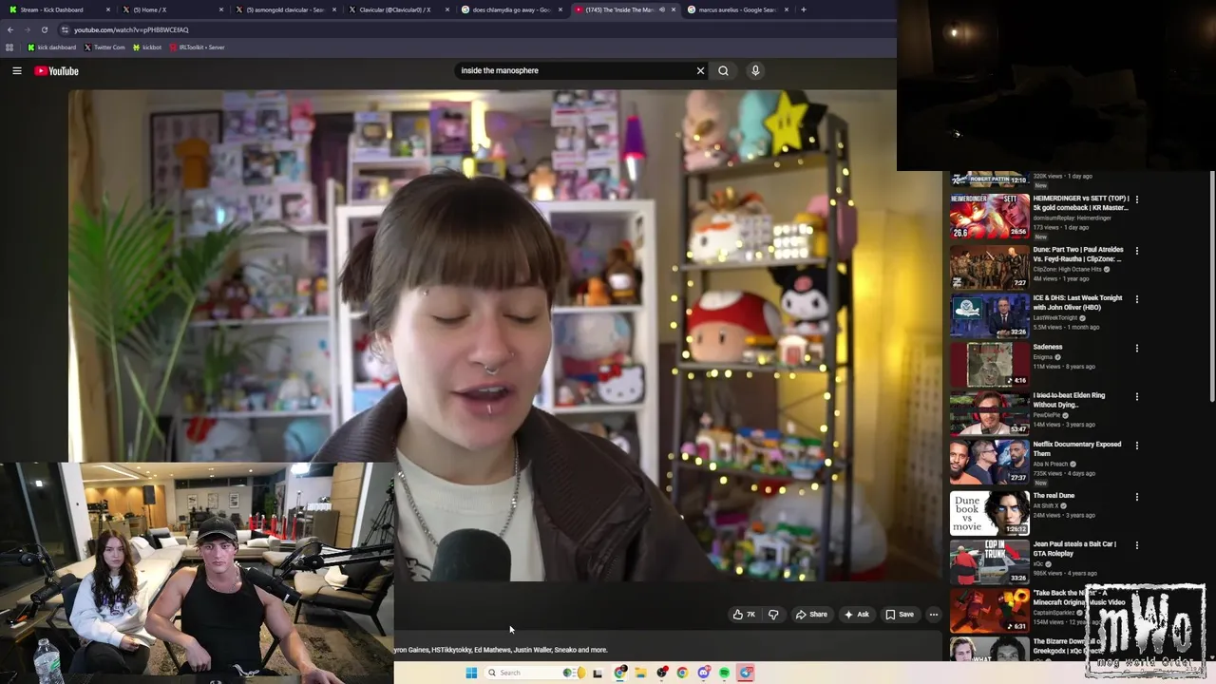Screen dimensions: 1216x684
Task: Open the Elden Ring PewDiePie thumbnail
Action: 989,413
